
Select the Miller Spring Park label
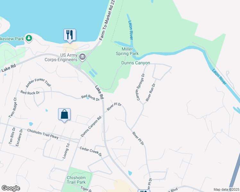(x=127, y=51)
